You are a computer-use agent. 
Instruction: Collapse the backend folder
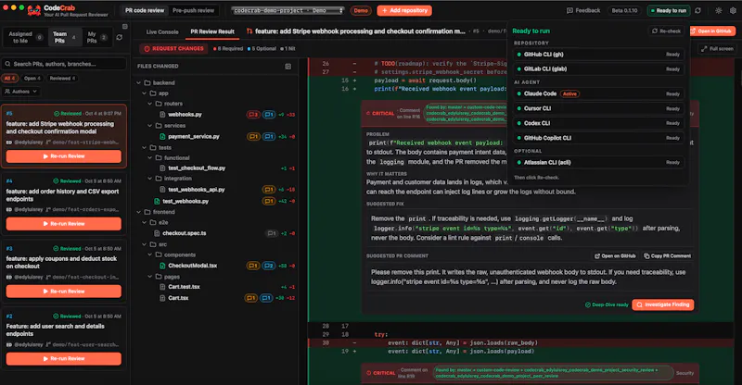pyautogui.click(x=138, y=82)
